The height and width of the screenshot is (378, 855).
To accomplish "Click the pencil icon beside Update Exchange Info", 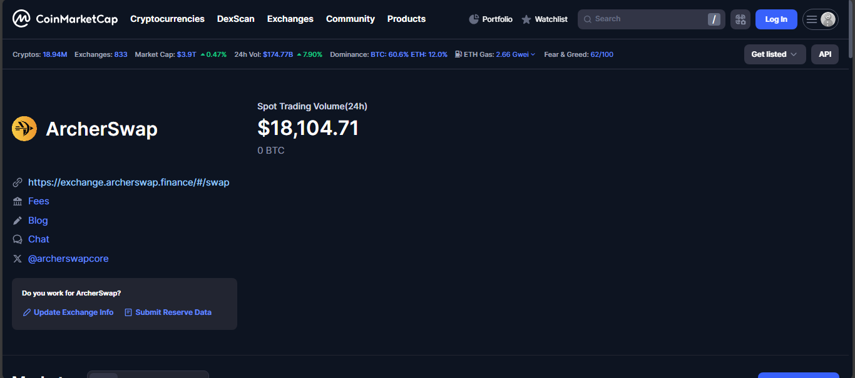I will coord(27,312).
